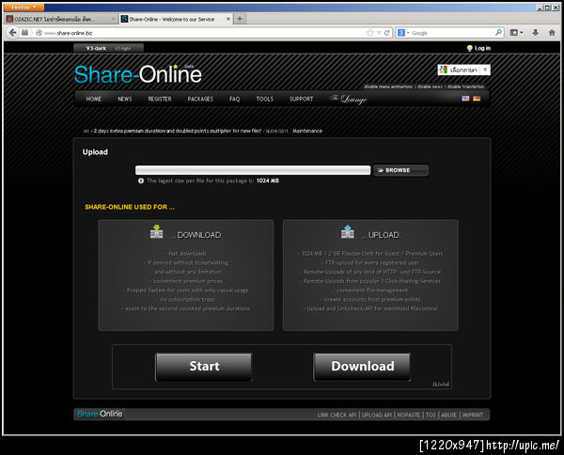Click the Log in lightbulb icon

tap(469, 48)
